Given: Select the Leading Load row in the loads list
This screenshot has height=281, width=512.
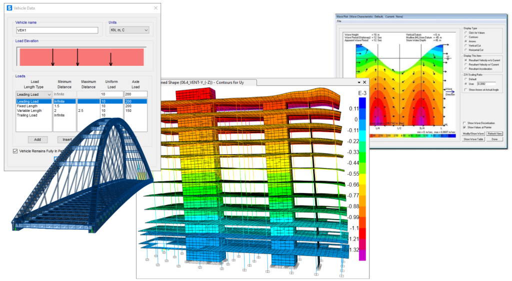Looking at the screenshot, I should (33, 101).
